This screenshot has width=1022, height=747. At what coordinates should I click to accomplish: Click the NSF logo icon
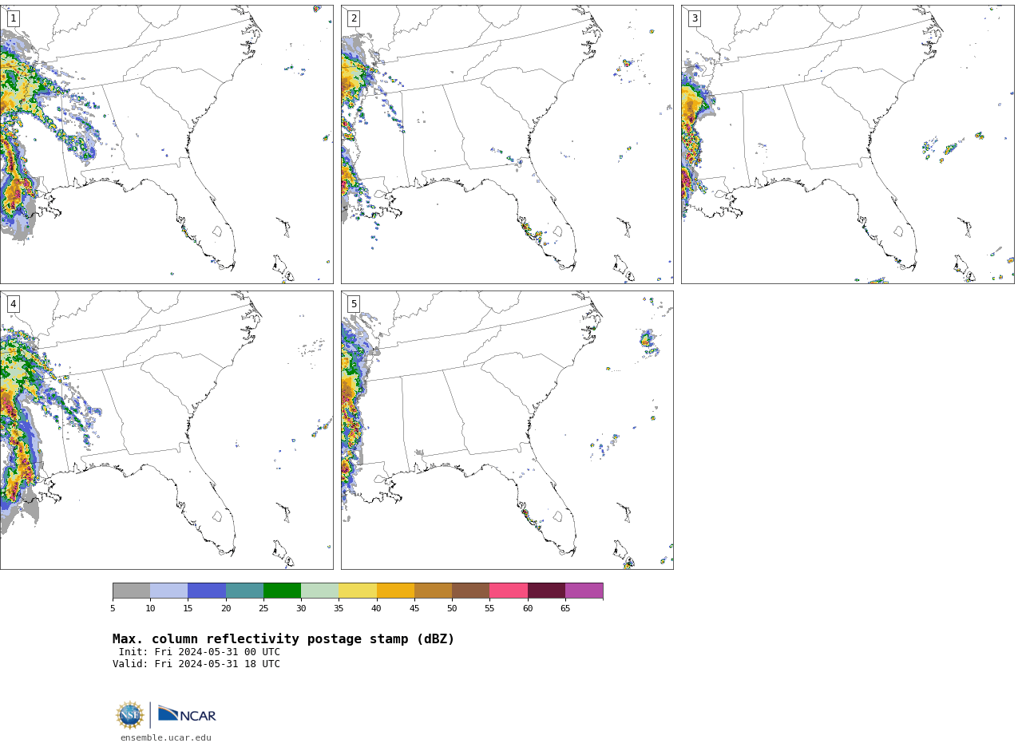coord(130,715)
